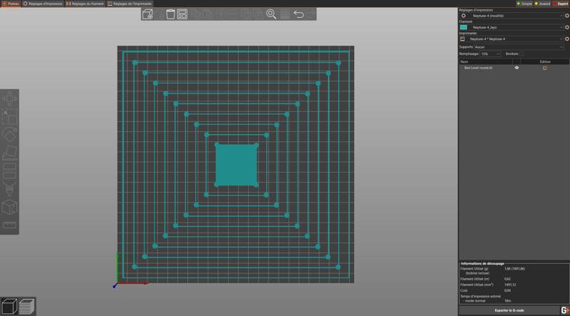Click the Undo arrow toolbar icon

[299, 14]
